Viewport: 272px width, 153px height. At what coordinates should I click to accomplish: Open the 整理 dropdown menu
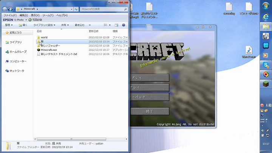pyautogui.click(x=9, y=25)
